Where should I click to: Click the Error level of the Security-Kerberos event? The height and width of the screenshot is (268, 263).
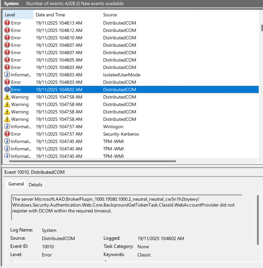coord(16,134)
